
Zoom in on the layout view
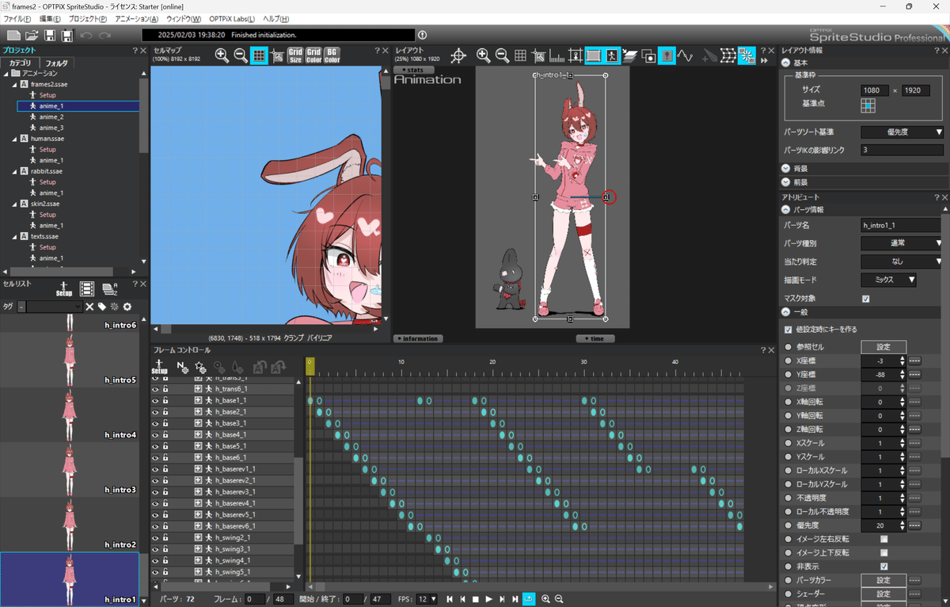(483, 55)
